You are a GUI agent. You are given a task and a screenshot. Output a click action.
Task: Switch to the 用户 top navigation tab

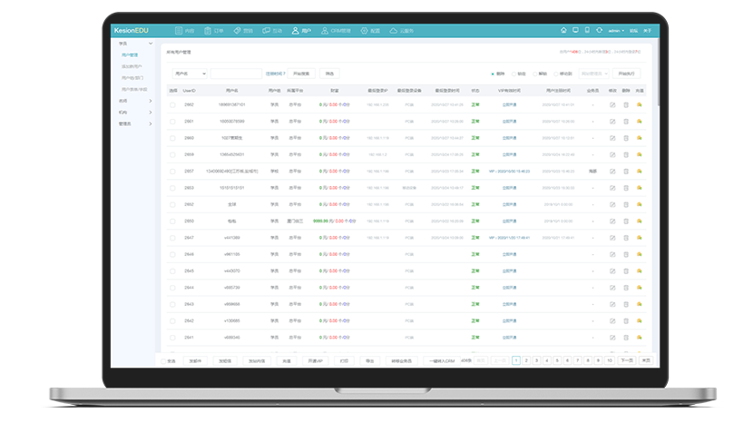(301, 31)
